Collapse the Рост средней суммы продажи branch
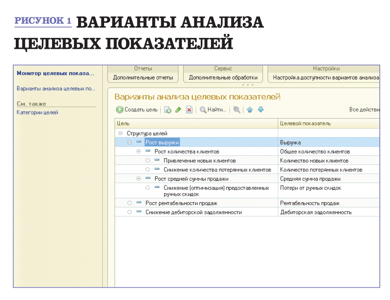Screen dimensions: 390x300 139,178
